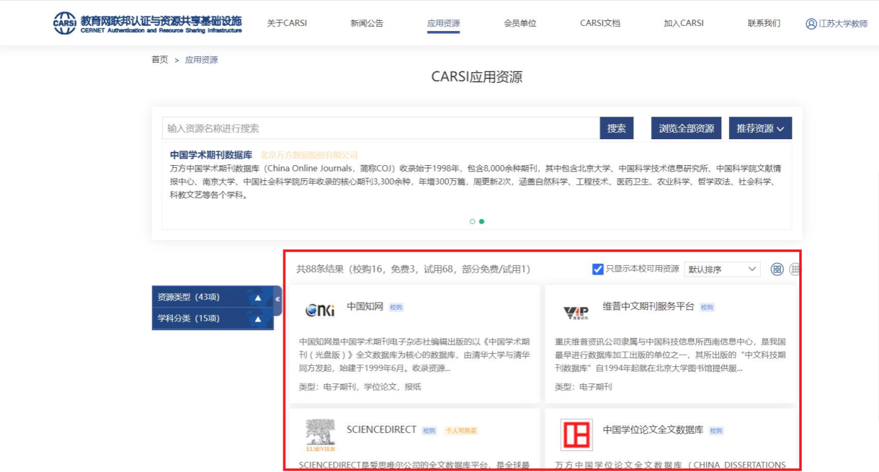The width and height of the screenshot is (879, 472).
Task: Open the 推荐资源 dropdown button
Action: click(760, 128)
